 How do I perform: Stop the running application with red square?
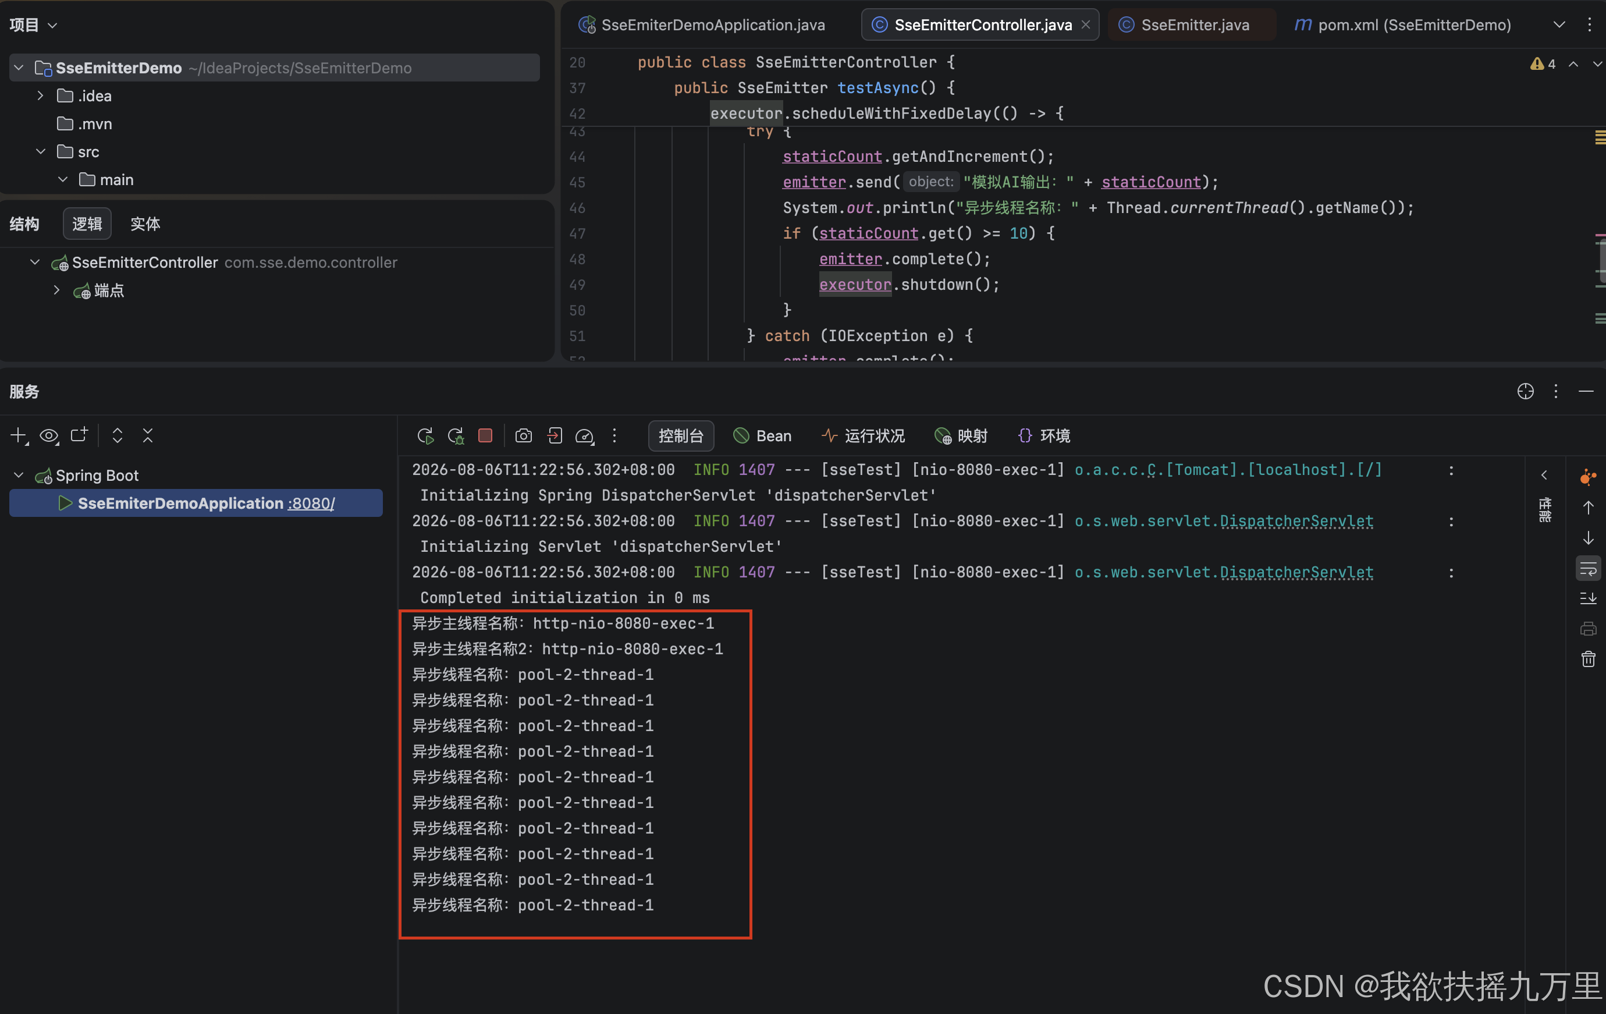485,435
